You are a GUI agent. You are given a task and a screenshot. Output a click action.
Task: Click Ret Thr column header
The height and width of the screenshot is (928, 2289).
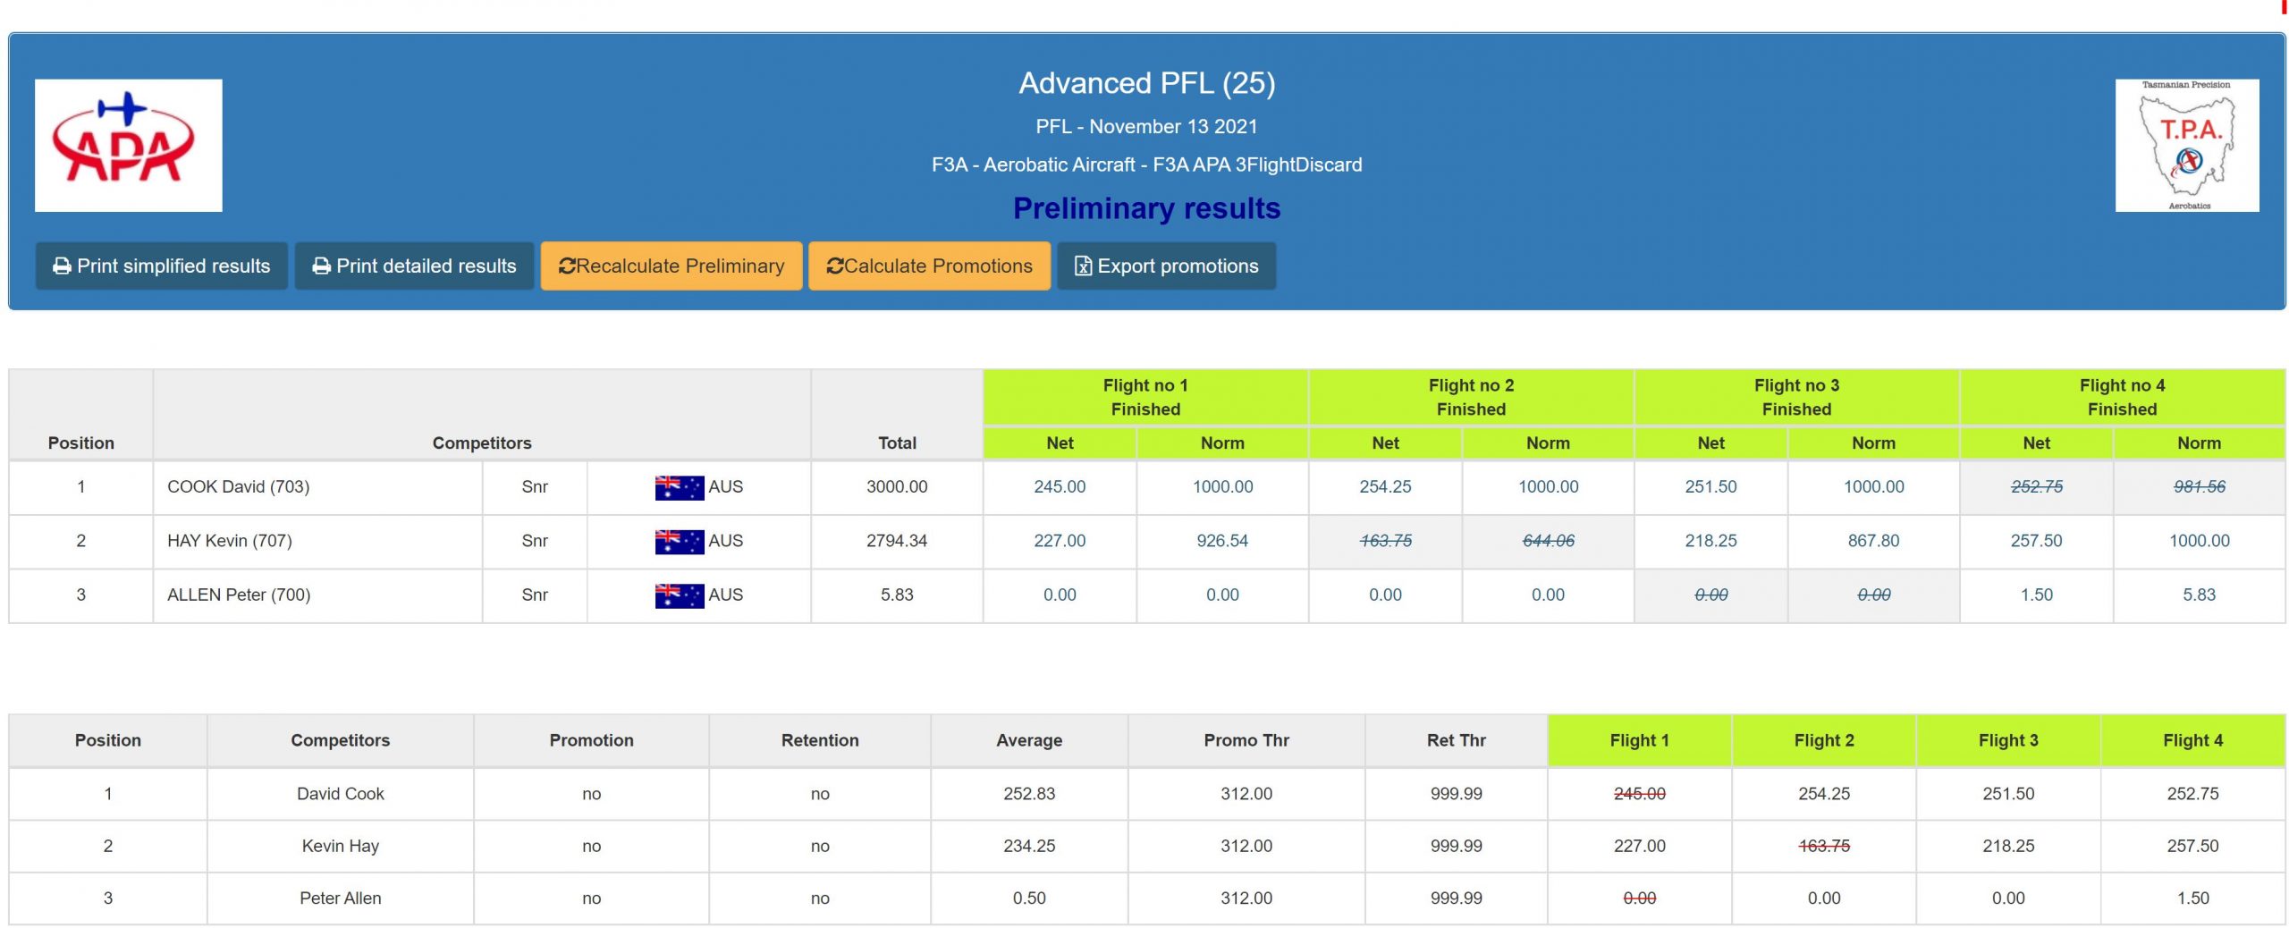pos(1456,741)
